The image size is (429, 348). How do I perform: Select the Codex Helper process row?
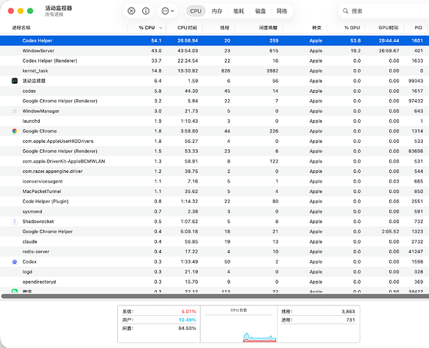pyautogui.click(x=215, y=40)
